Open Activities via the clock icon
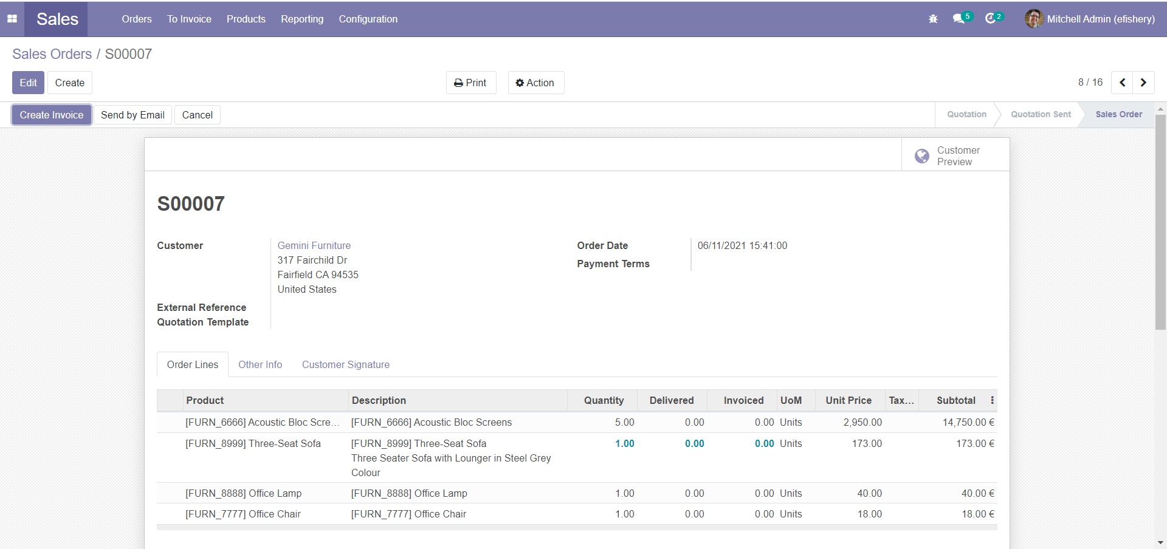1167x549 pixels. pyautogui.click(x=991, y=19)
